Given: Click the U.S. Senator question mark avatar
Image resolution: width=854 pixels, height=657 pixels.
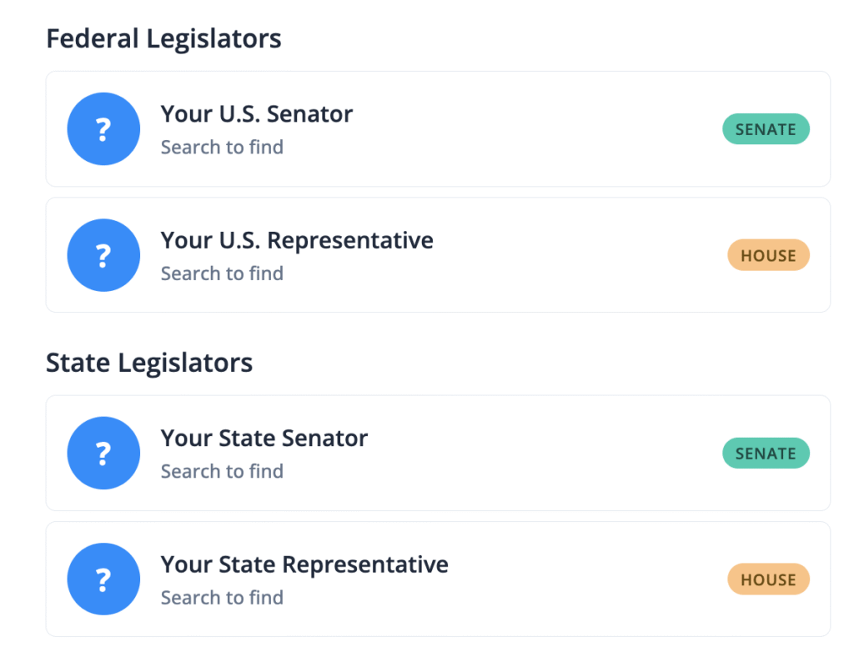Looking at the screenshot, I should tap(103, 129).
